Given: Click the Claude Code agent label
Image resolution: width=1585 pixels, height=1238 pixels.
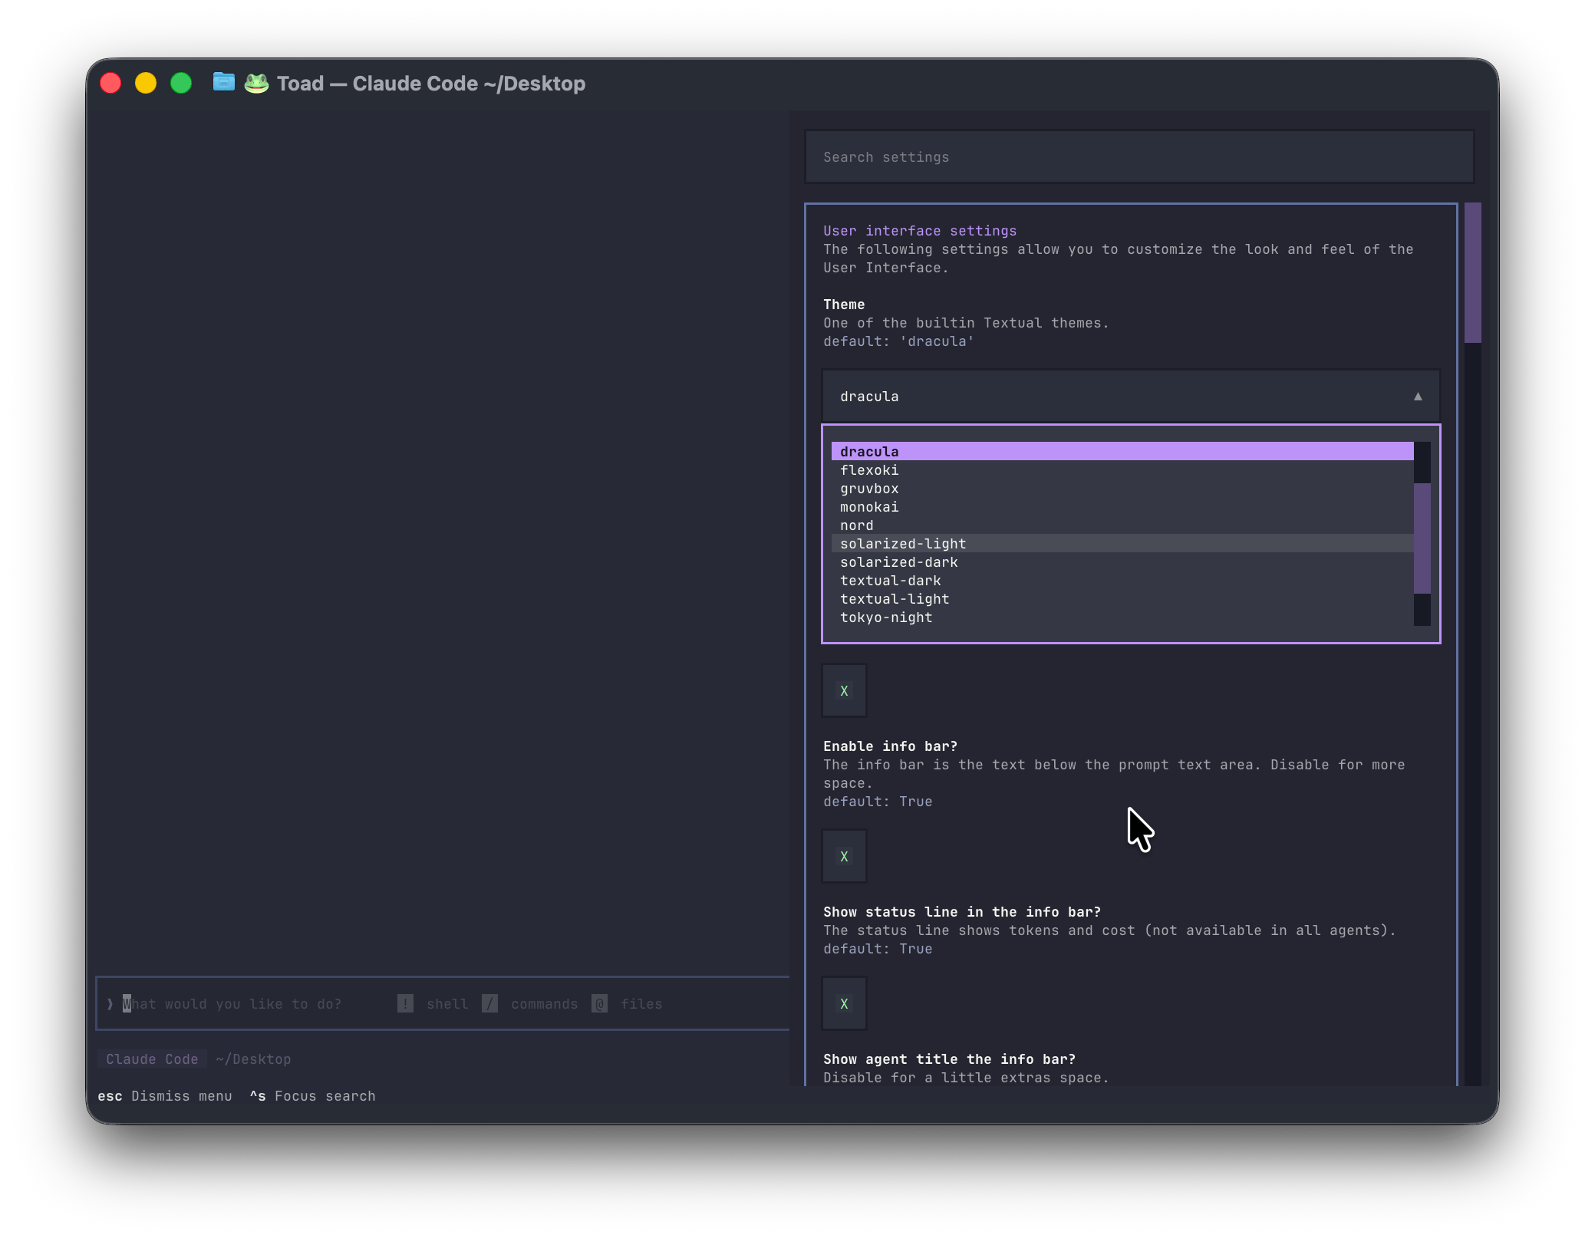Looking at the screenshot, I should (152, 1059).
